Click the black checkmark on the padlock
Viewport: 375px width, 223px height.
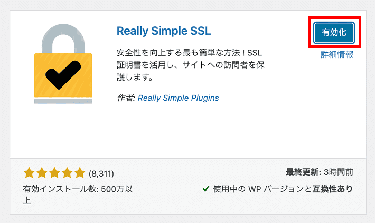coord(63,75)
